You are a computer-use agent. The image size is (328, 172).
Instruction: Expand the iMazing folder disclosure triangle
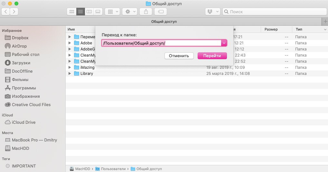[70, 68]
